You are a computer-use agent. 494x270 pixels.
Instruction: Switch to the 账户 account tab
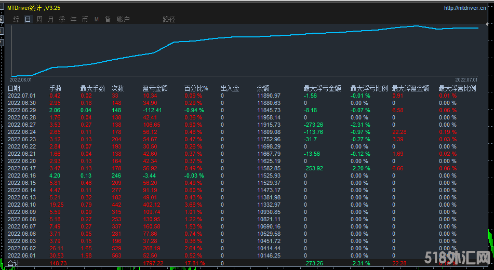[x=123, y=20]
